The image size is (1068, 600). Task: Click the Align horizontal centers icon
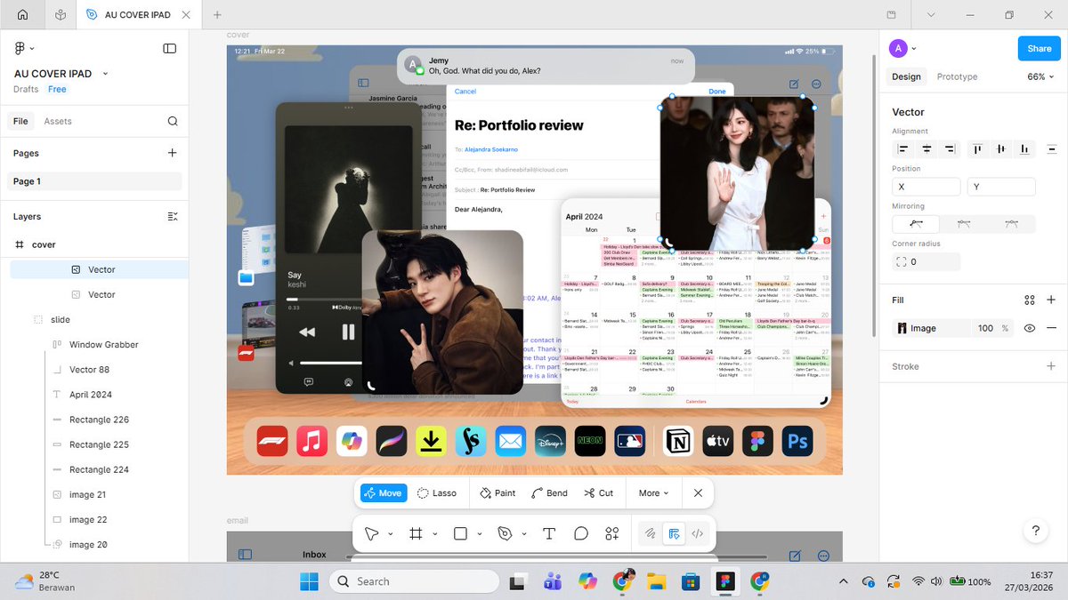pyautogui.click(x=927, y=149)
